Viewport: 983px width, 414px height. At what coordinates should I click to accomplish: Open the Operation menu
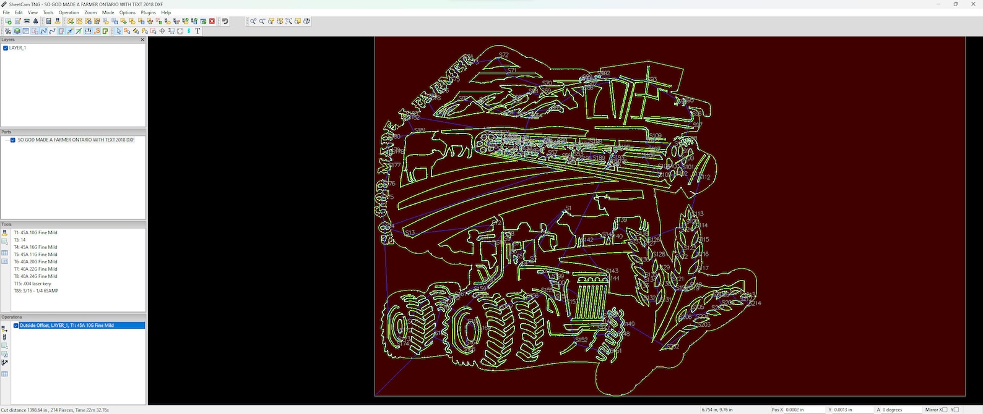(69, 12)
